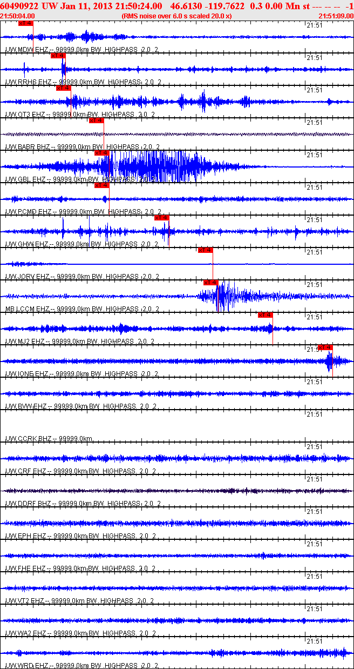Click the red pick flag on the UW.IONE trace
This screenshot has height=669, width=354.
click(x=325, y=347)
